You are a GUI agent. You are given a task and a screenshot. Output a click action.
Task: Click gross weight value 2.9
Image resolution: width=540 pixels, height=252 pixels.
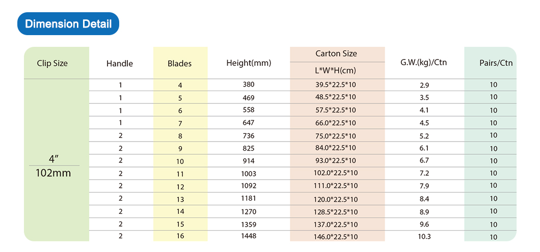pos(424,86)
